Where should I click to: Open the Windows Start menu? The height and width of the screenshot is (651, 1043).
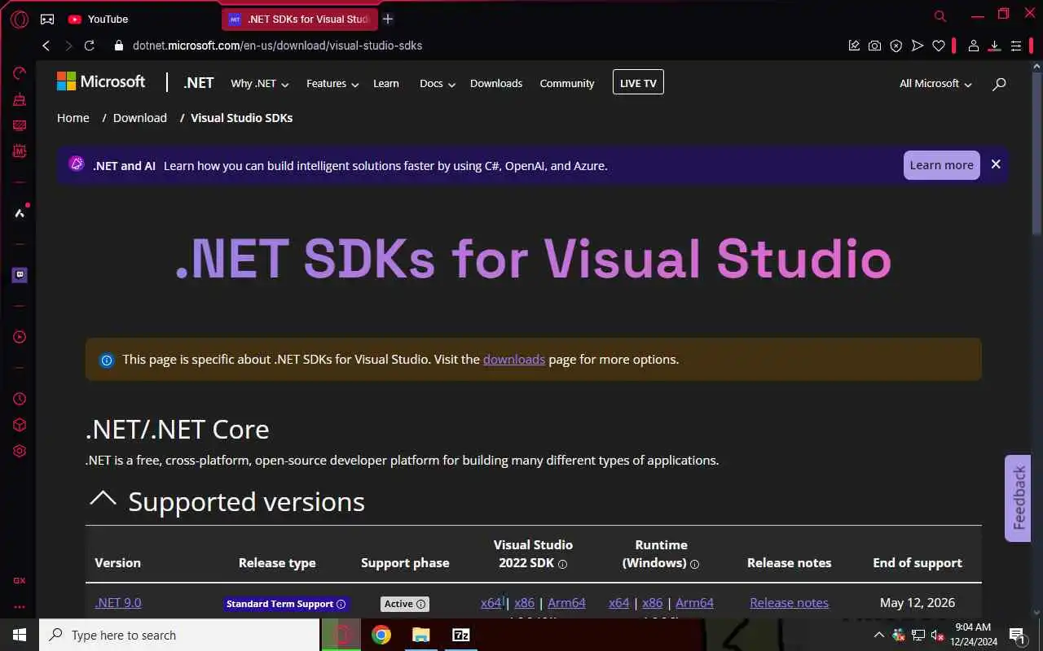click(x=20, y=635)
